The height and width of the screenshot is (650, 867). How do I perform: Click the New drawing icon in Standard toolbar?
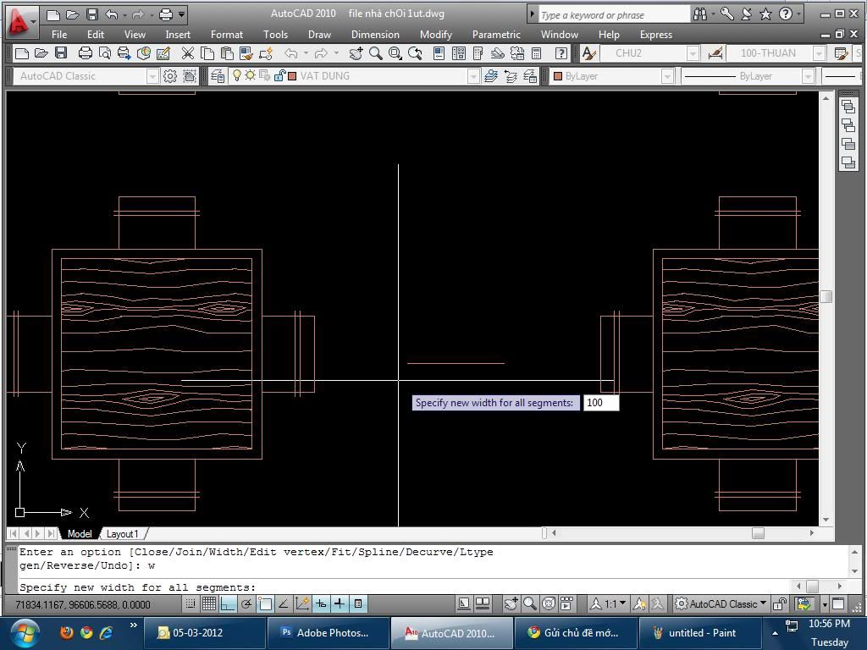click(x=22, y=53)
